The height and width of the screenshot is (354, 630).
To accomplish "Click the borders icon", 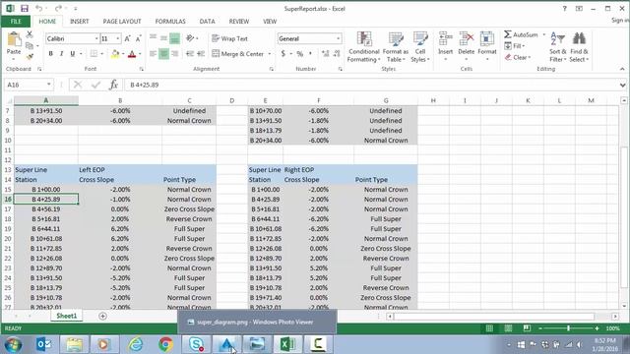I will (x=94, y=54).
